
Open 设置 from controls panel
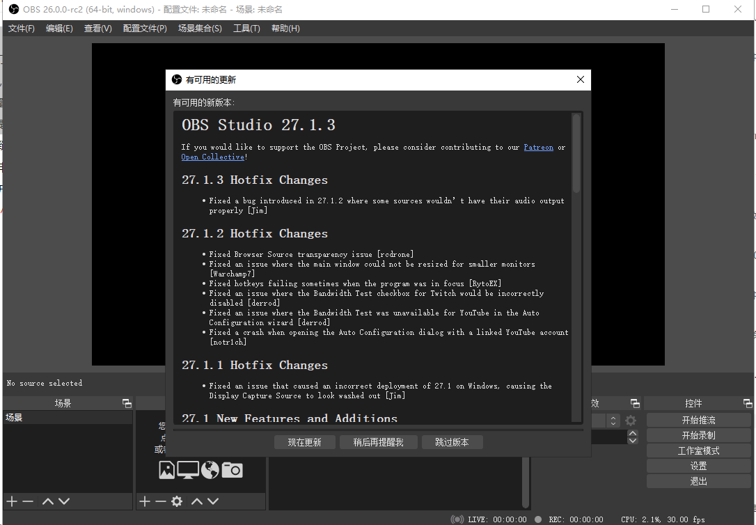699,466
